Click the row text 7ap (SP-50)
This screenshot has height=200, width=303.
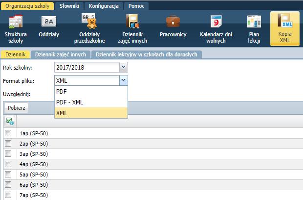pyautogui.click(x=34, y=195)
